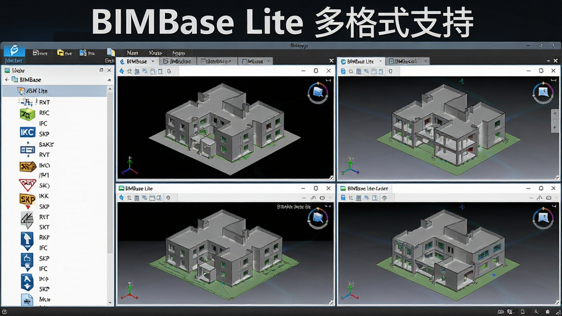Collapse the BIMBase tree node arrow

[x=7, y=80]
